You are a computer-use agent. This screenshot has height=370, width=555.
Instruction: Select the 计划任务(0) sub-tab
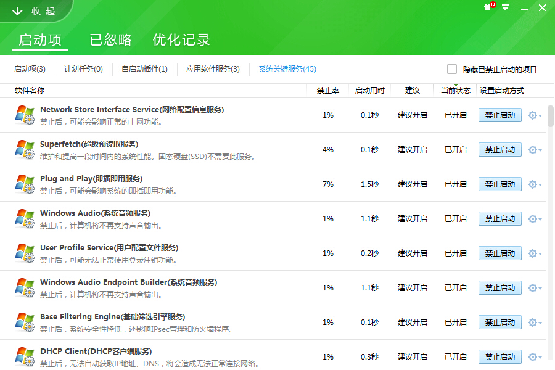pos(83,69)
